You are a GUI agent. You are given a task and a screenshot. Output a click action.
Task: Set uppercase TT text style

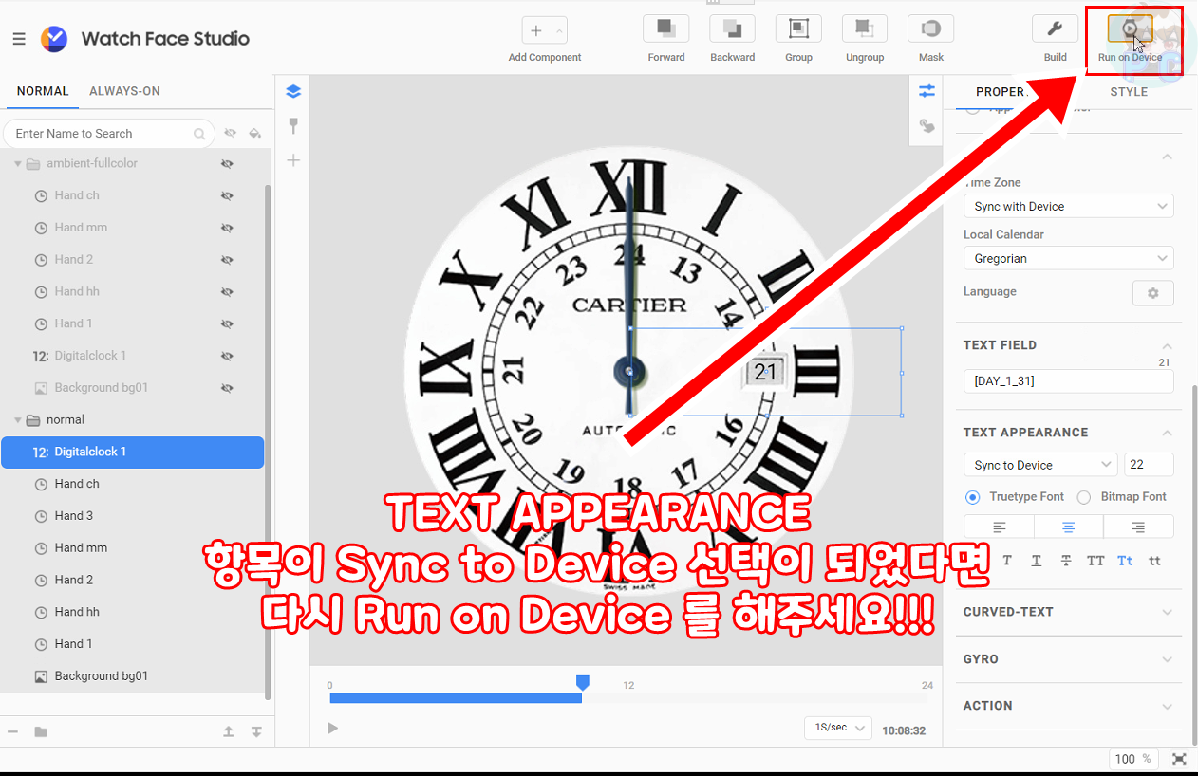(x=1095, y=561)
